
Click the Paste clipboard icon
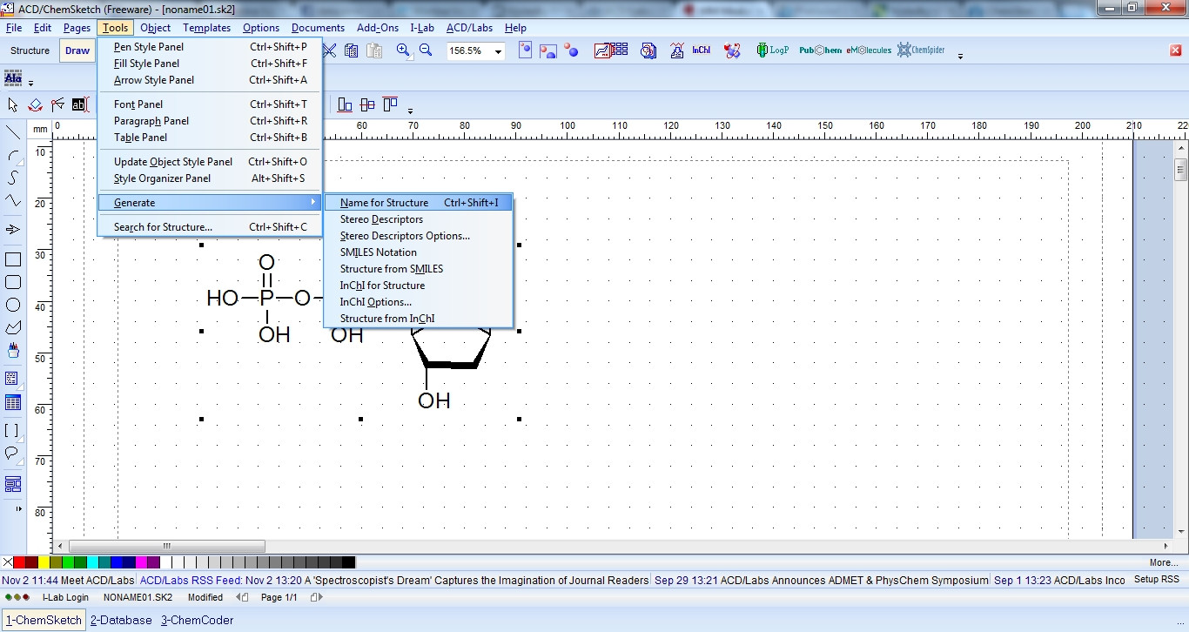(x=374, y=50)
